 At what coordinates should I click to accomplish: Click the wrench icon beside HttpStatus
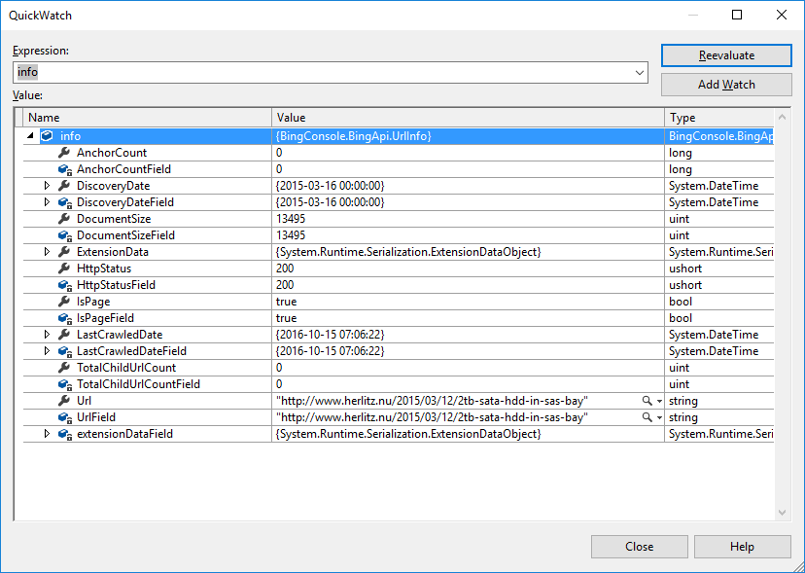(x=64, y=269)
